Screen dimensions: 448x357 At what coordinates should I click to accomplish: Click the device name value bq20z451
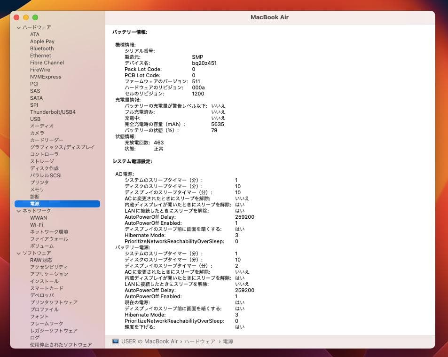click(x=204, y=63)
